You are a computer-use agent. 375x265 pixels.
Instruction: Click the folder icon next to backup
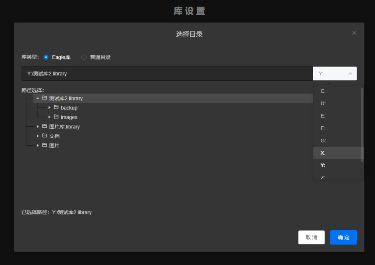56,107
